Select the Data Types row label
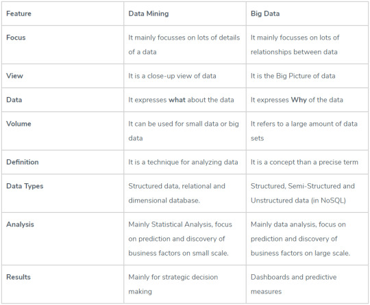370x305 pixels. tap(25, 186)
